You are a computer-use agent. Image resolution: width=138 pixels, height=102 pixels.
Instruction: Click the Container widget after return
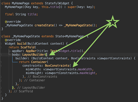pyautogui.click(x=39, y=62)
